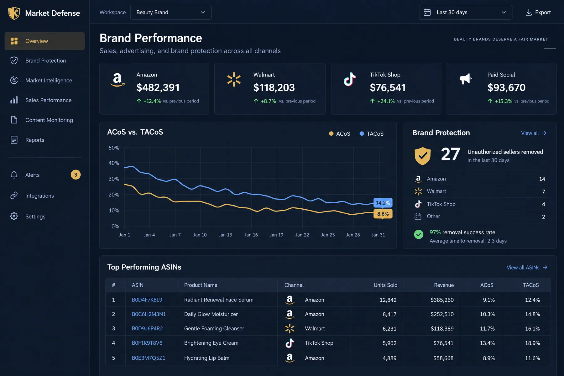Open ASIN link B0D4F7K8L9

(147, 300)
